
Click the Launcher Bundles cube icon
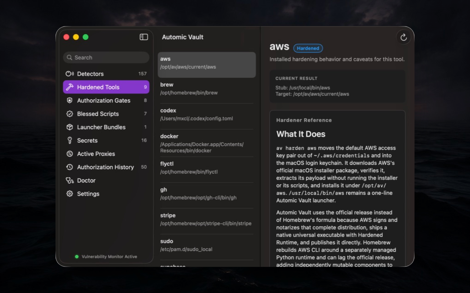[x=70, y=127]
